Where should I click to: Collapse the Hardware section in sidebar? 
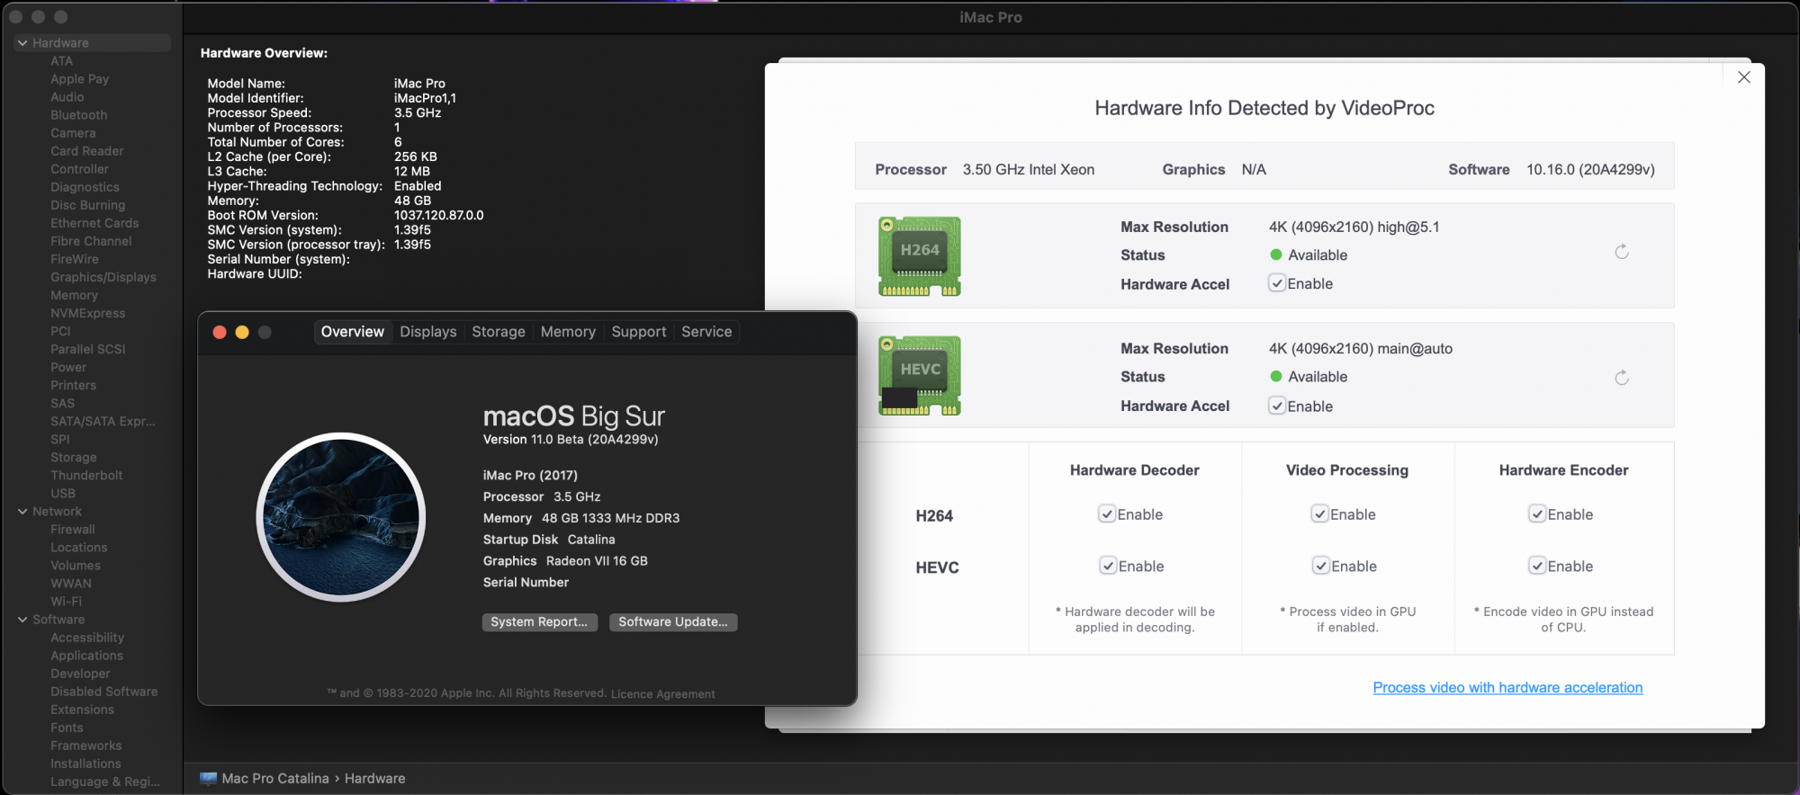(x=22, y=43)
